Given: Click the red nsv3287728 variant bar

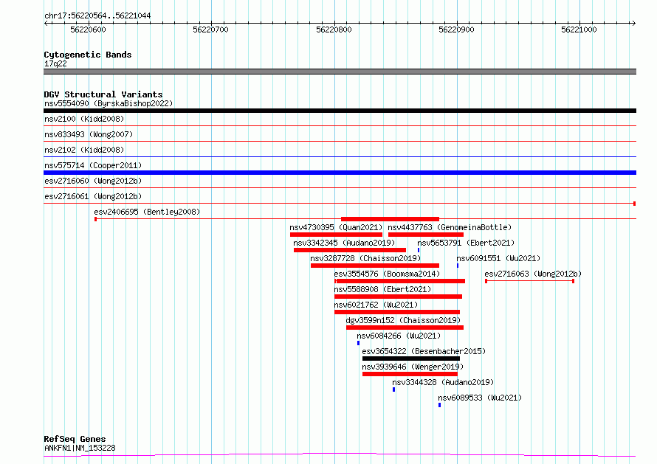Looking at the screenshot, I should [x=375, y=266].
